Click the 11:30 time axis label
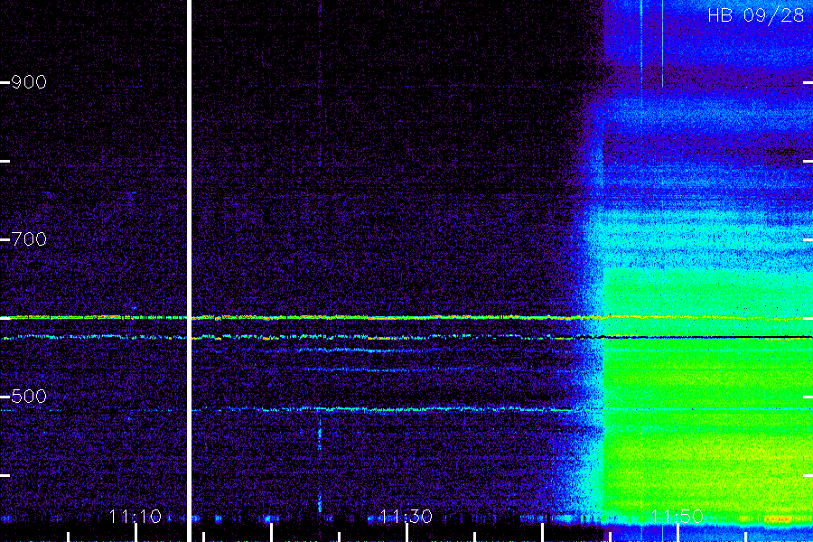The height and width of the screenshot is (542, 813). click(406, 516)
